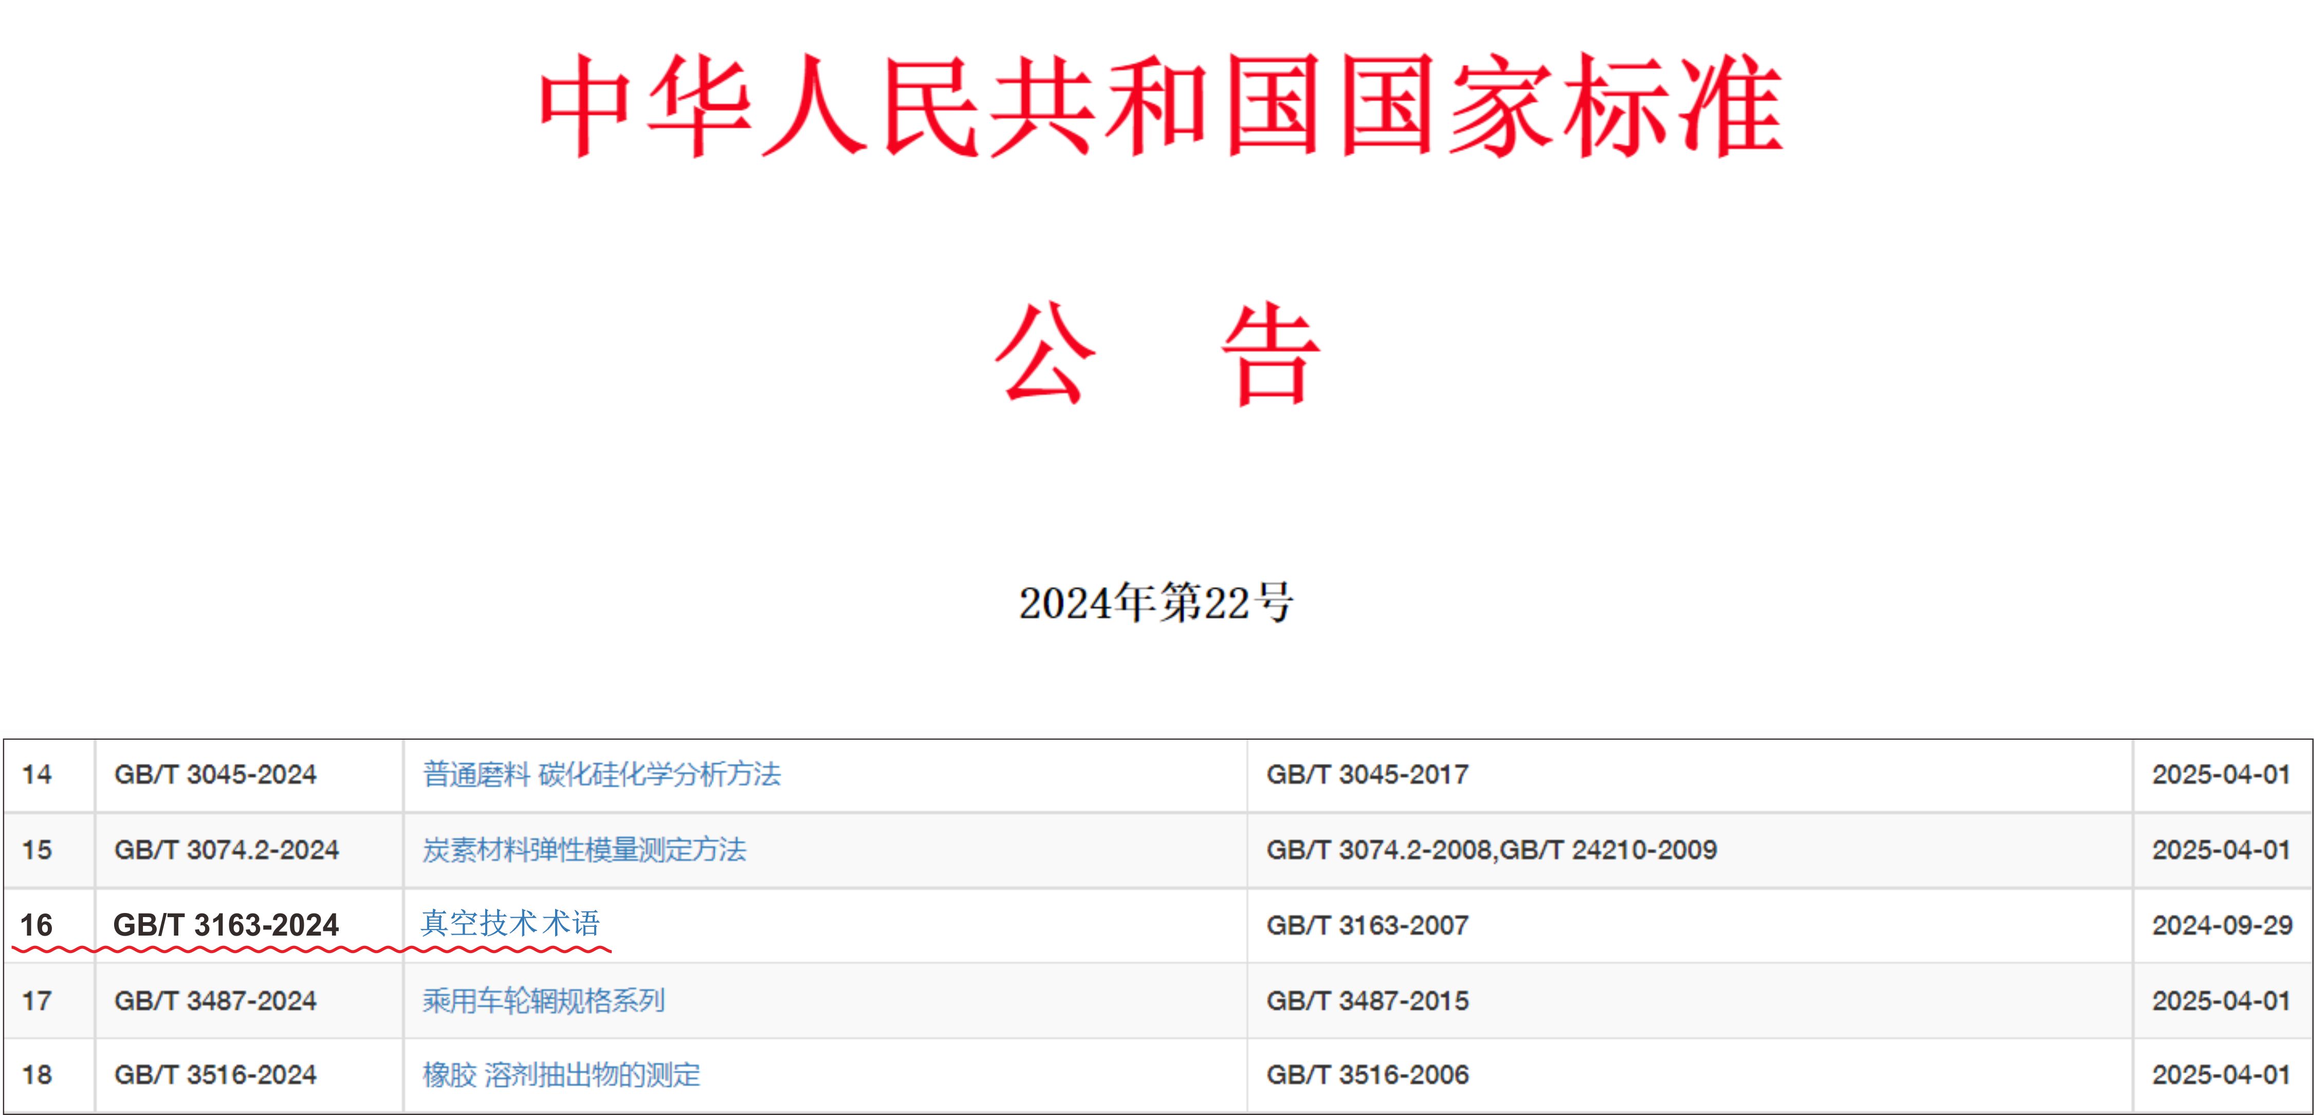Select standard number GB/T 3074.2-2024
The height and width of the screenshot is (1115, 2314).
226,850
